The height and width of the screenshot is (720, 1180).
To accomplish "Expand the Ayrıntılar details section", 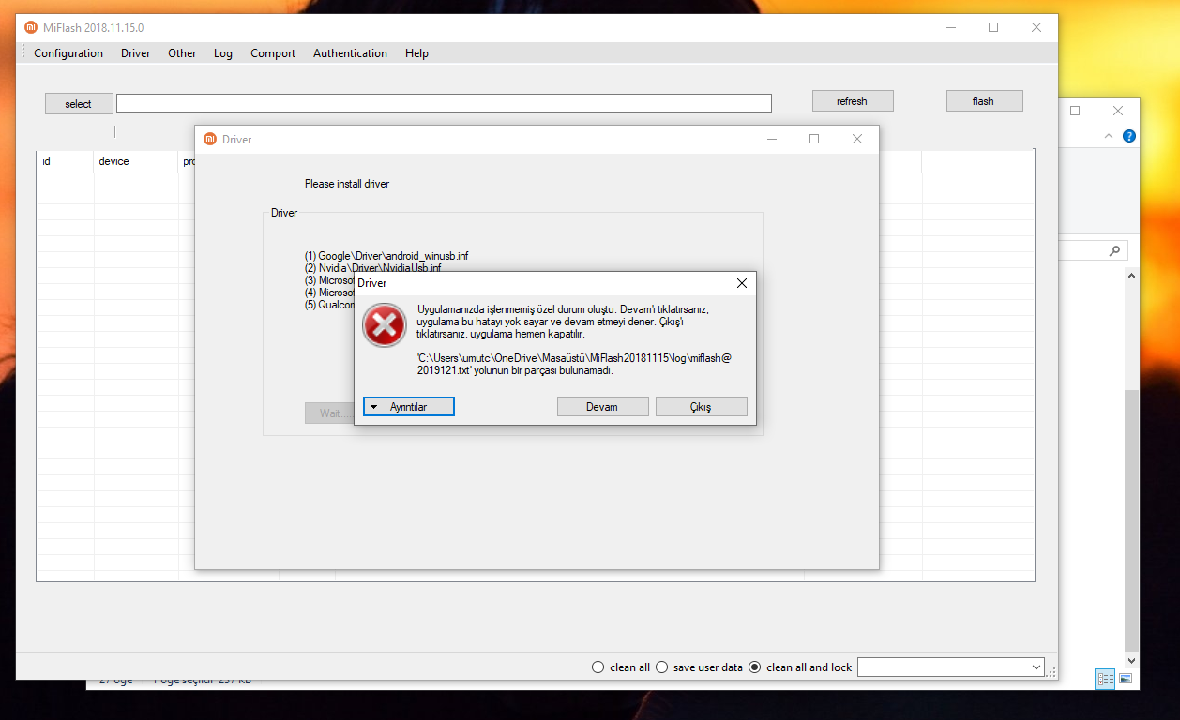I will (x=409, y=407).
